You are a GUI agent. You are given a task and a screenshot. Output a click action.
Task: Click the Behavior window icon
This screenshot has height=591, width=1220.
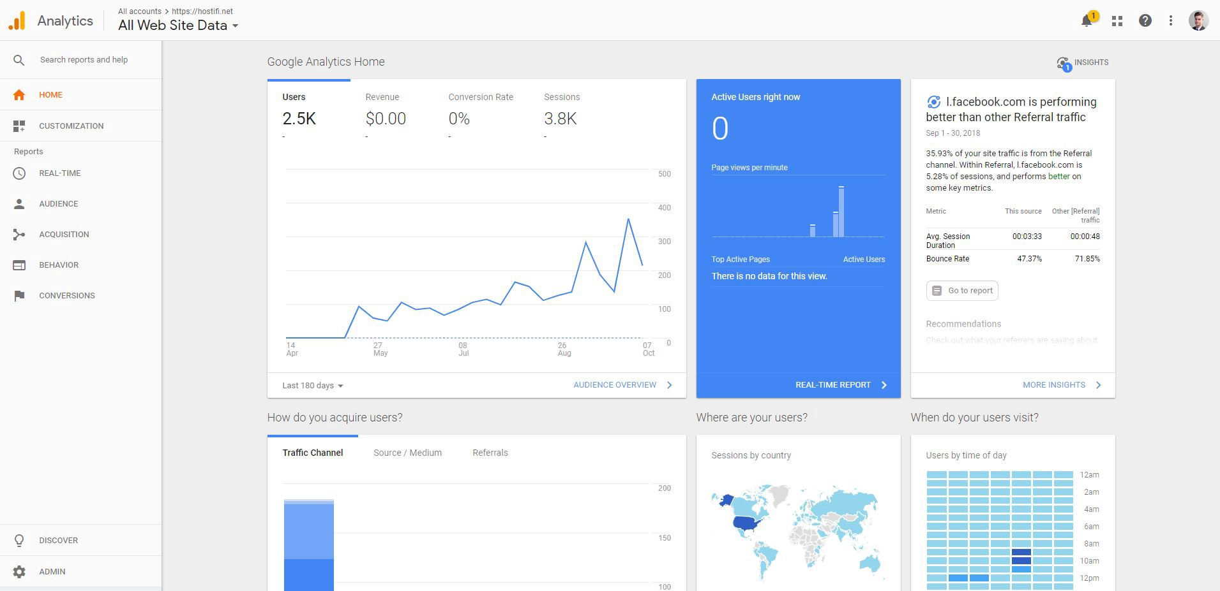(19, 265)
